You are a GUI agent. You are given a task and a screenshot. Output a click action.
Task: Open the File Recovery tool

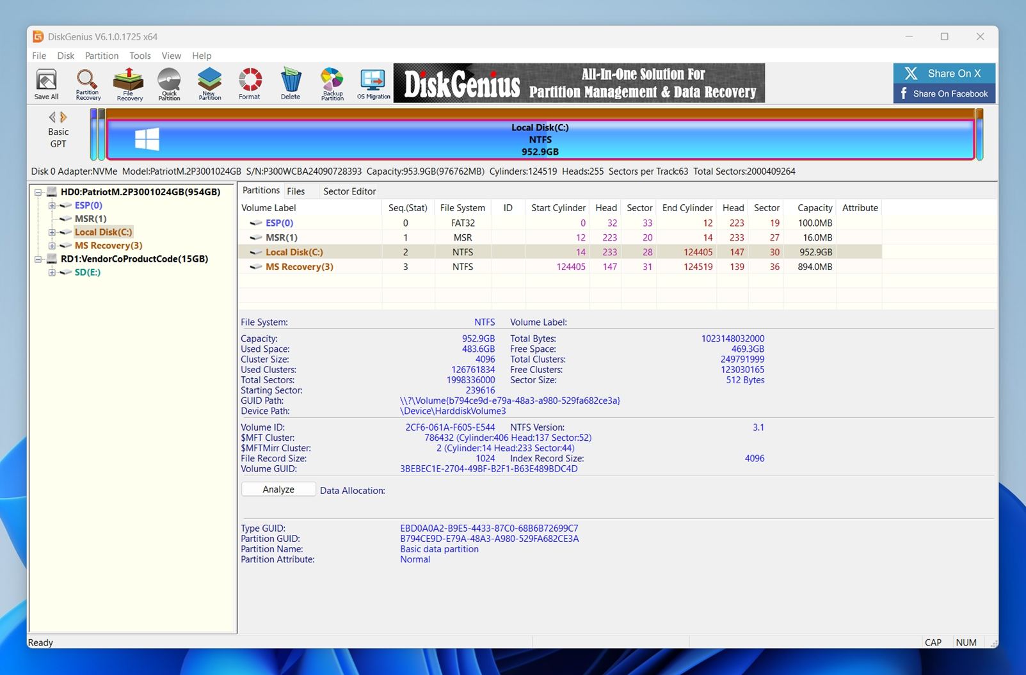point(129,83)
